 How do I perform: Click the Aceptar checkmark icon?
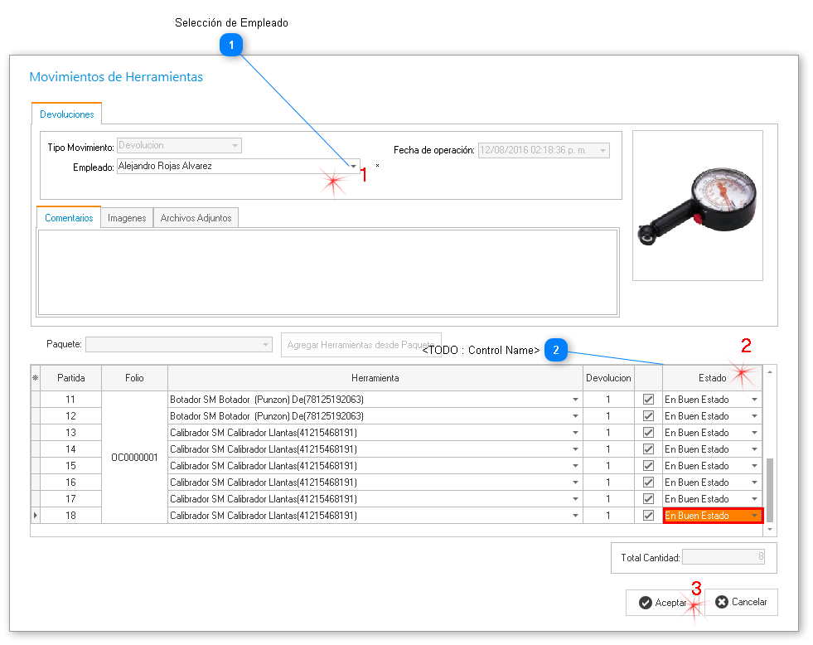(x=645, y=603)
